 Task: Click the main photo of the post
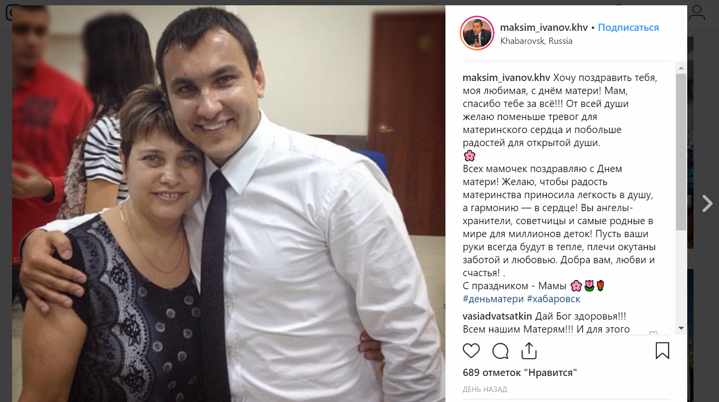229,203
